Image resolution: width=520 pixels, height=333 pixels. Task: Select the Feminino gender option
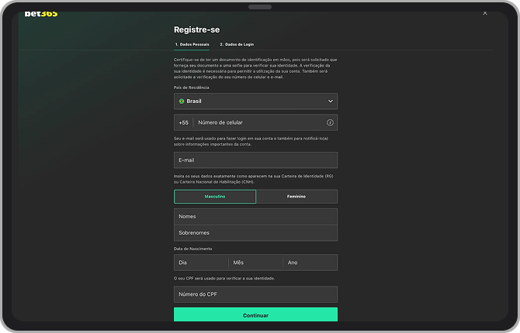pyautogui.click(x=296, y=197)
